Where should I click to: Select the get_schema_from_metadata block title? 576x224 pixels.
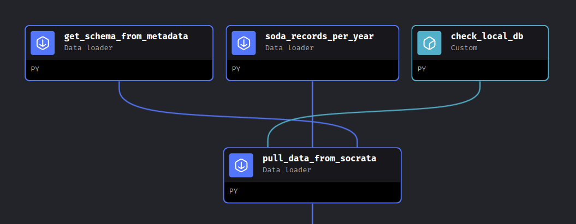pyautogui.click(x=126, y=37)
